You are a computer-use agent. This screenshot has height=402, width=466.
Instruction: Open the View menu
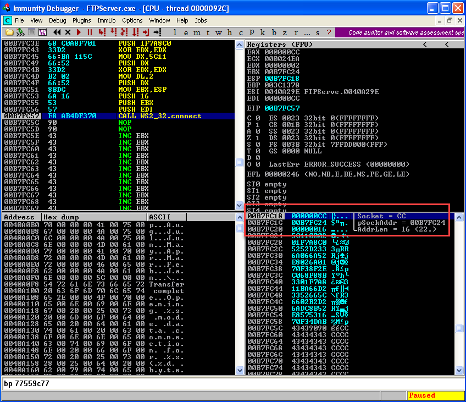pos(36,20)
